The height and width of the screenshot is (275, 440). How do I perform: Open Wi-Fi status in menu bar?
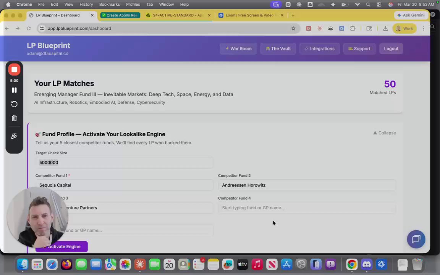(x=357, y=5)
